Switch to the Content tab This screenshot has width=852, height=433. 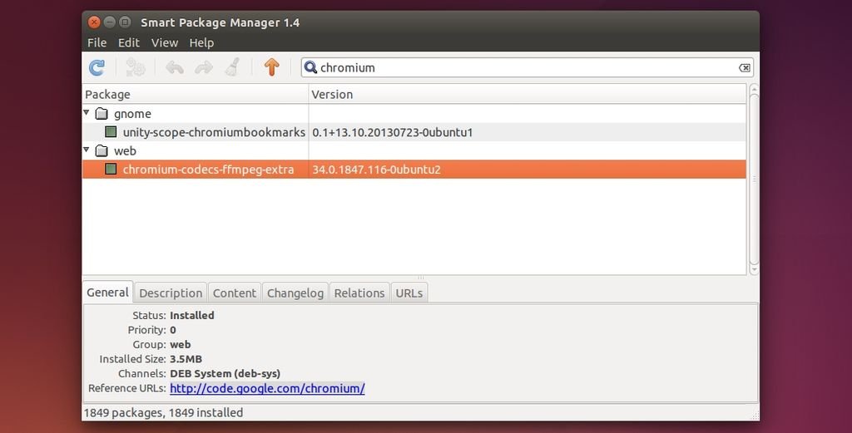[x=234, y=293]
